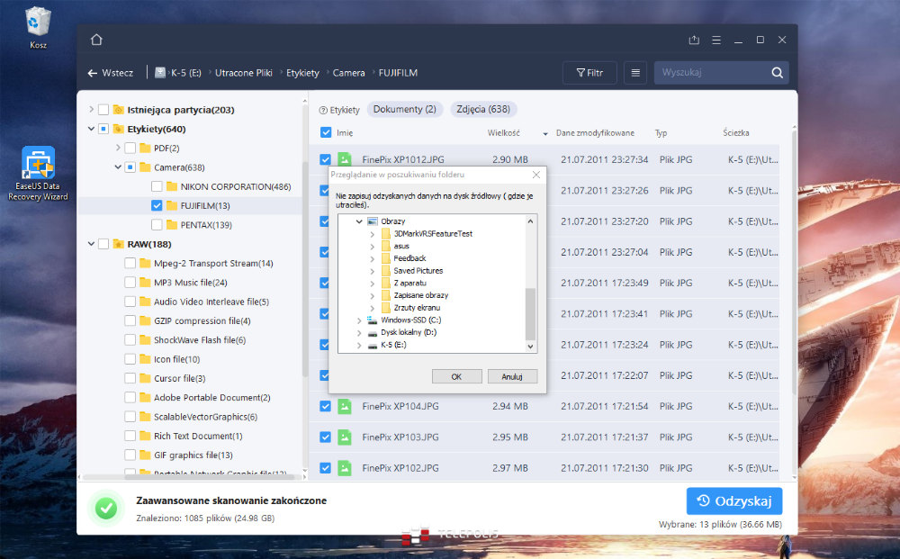Expand Windows-SSD (C:) in folder dialog

360,320
